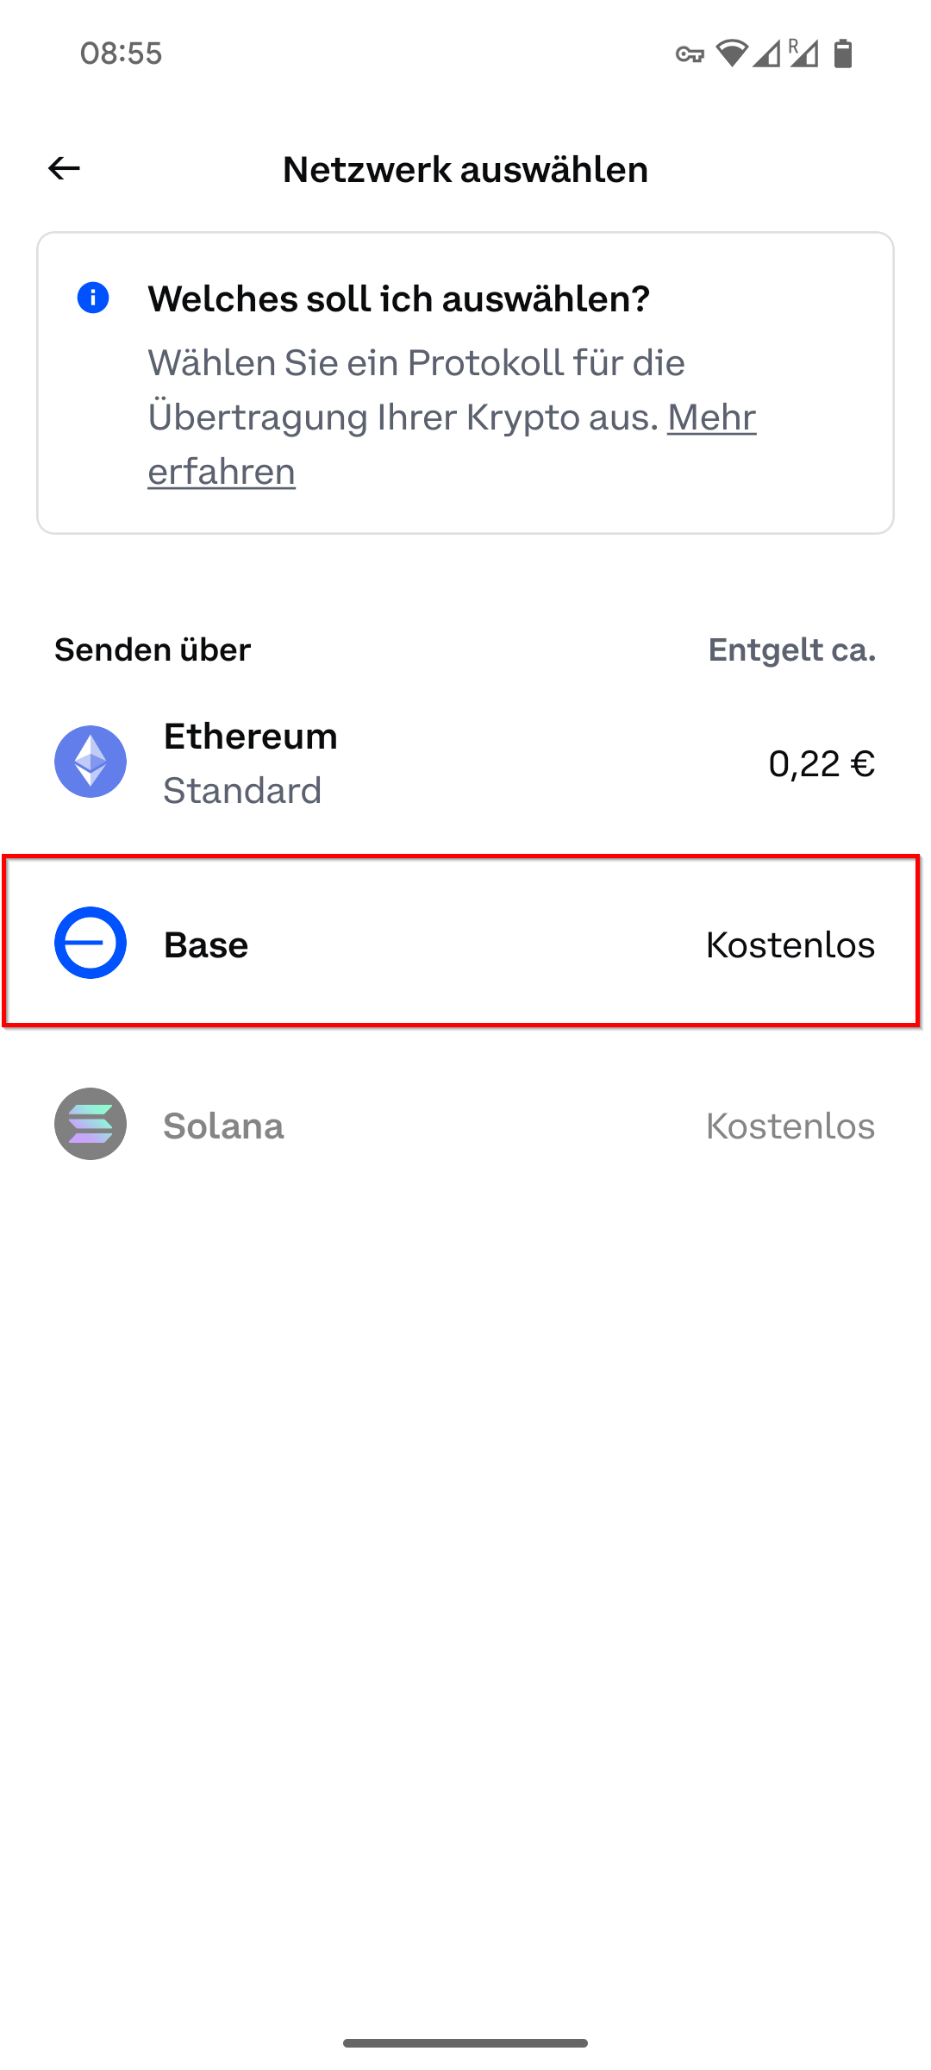The height and width of the screenshot is (2070, 931).
Task: Tap the 'Netzwerk auswählen' page title
Action: point(465,169)
